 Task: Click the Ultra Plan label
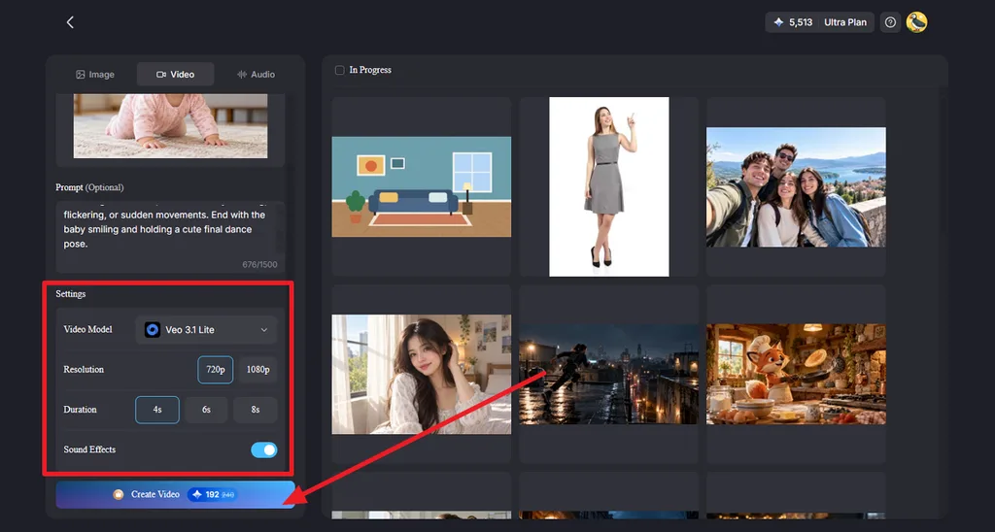844,22
